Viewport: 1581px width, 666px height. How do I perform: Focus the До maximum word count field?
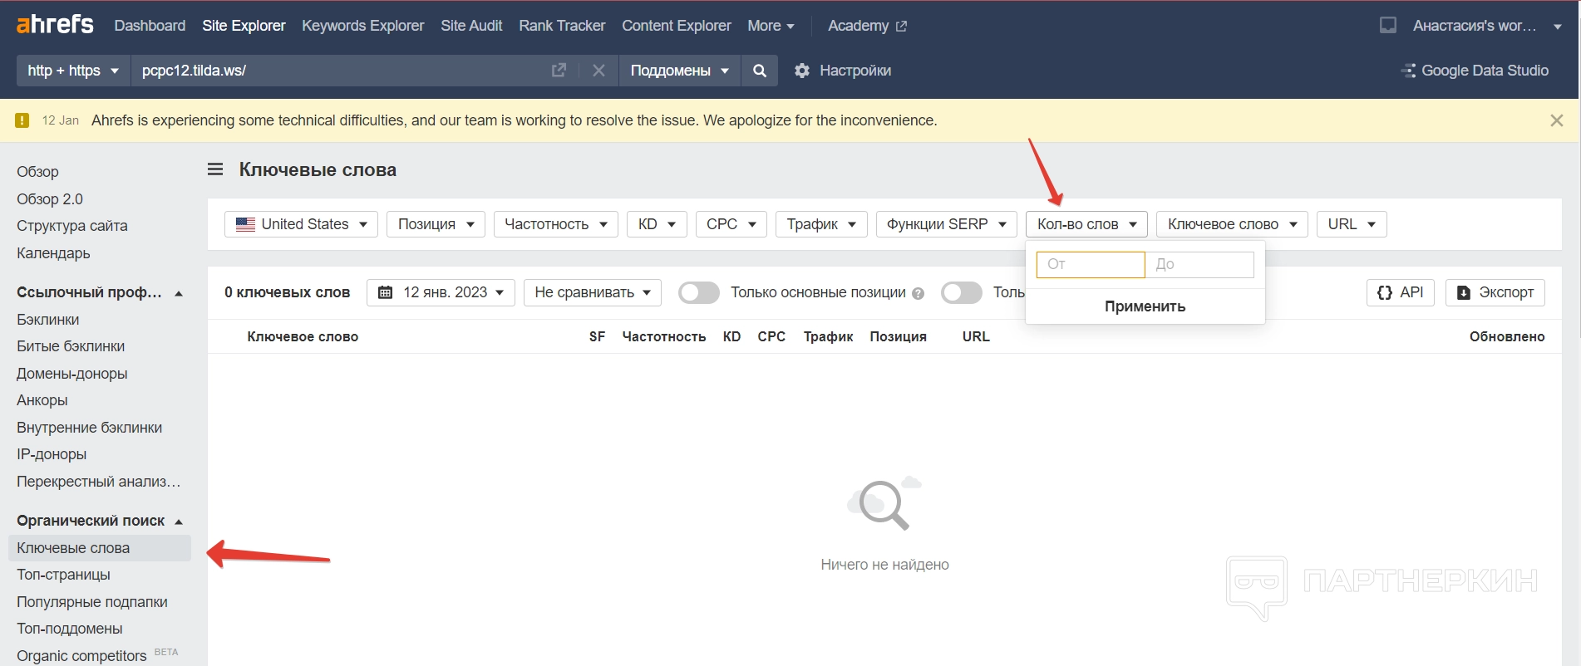pyautogui.click(x=1199, y=264)
